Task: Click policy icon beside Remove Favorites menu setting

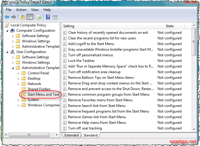Action: coord(65,100)
